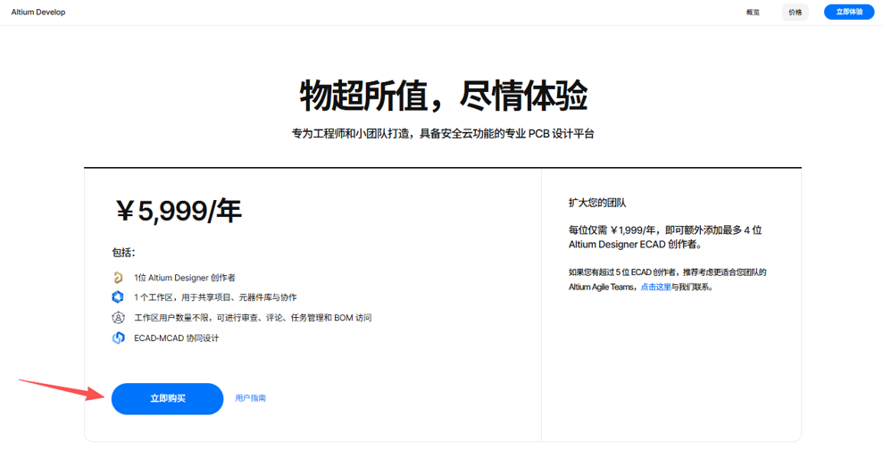883x459 pixels.
Task: Click the Altium Develop logo text
Action: (38, 12)
